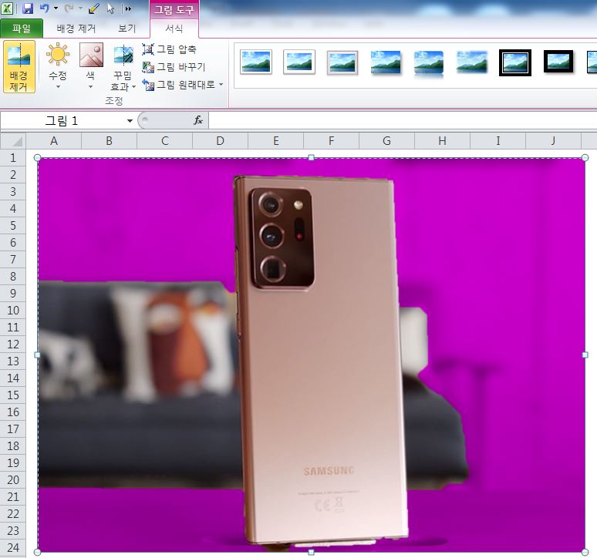Select row 20 header
Viewport: 597px width, 558px height.
(x=13, y=480)
